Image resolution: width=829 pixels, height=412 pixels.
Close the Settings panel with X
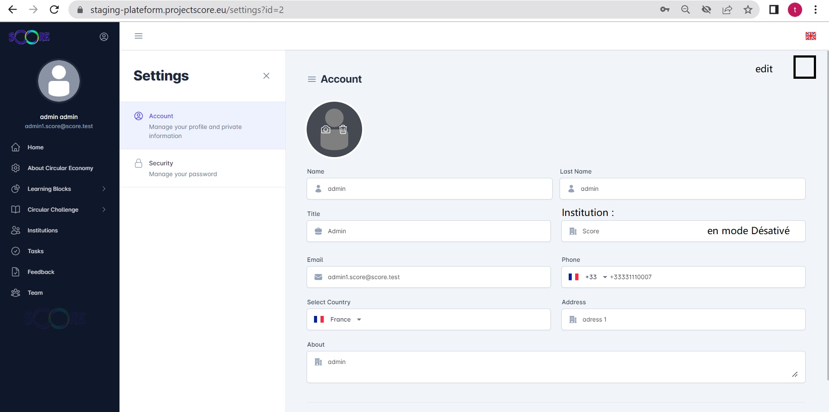coord(266,76)
